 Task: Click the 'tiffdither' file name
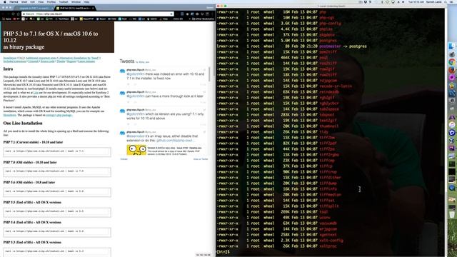pos(330,178)
